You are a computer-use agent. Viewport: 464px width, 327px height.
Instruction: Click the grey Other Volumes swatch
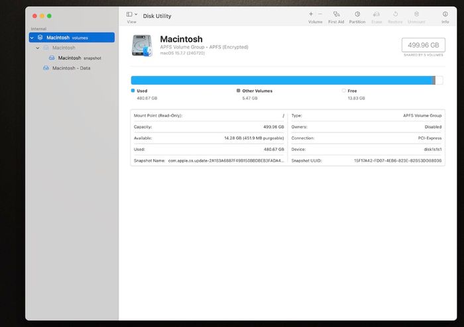238,91
